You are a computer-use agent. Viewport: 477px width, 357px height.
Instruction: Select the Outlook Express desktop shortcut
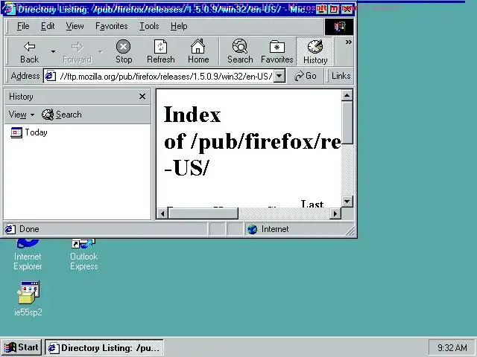84,255
